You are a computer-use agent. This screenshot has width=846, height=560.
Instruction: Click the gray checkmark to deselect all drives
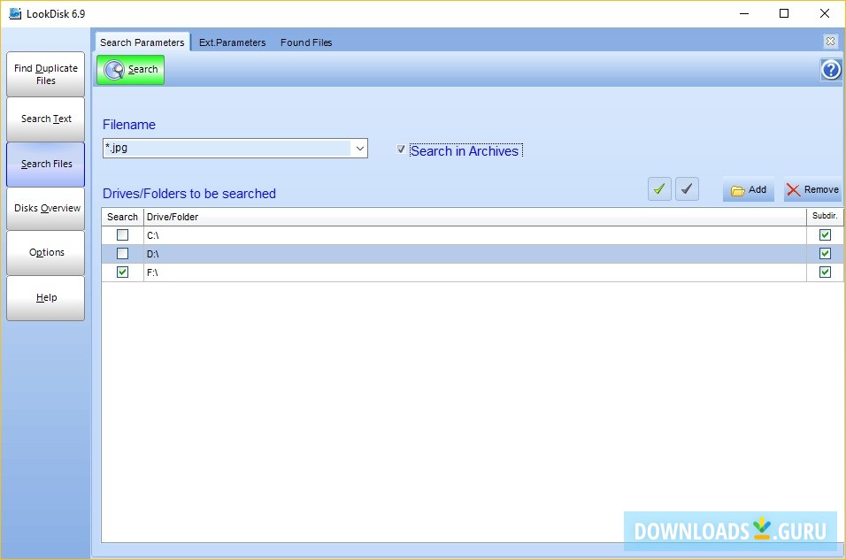(688, 188)
